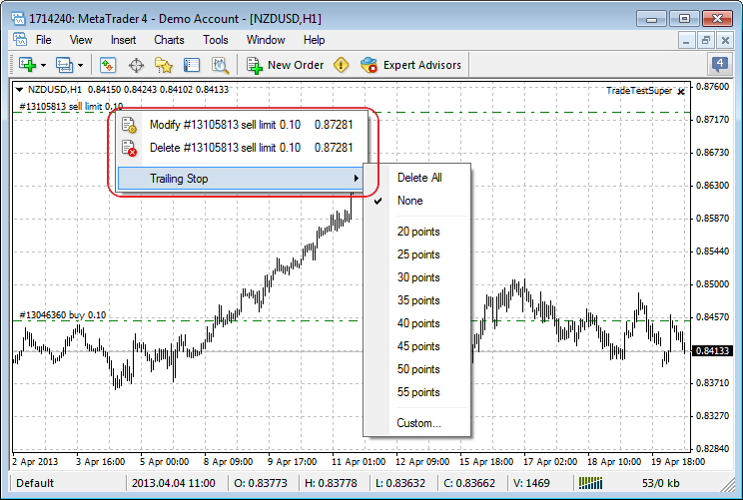Click the New Order button
Image resolution: width=743 pixels, height=500 pixels.
point(285,65)
